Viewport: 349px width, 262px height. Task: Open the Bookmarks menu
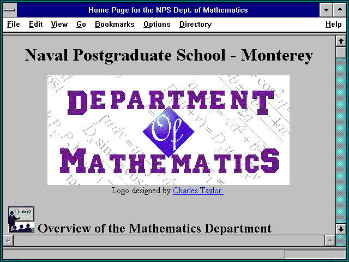coord(115,24)
